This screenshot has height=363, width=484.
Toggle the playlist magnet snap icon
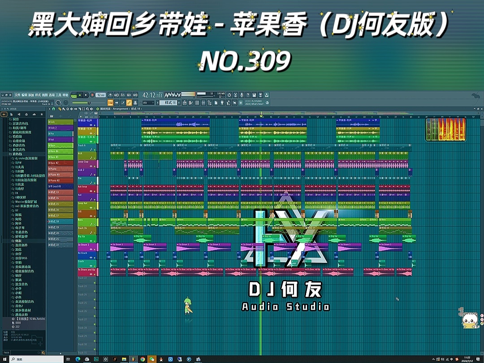coord(54,109)
